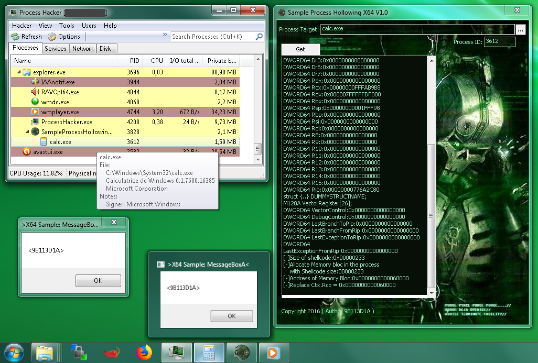This screenshot has width=538, height=363.
Task: Sort by the Private bytes column header
Action: pos(221,61)
